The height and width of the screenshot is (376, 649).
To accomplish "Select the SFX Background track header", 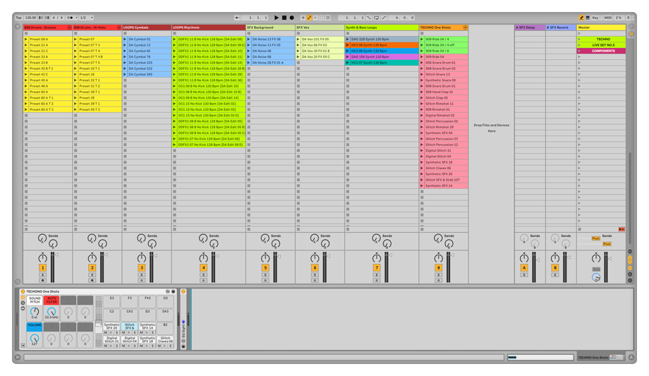I will (x=270, y=28).
